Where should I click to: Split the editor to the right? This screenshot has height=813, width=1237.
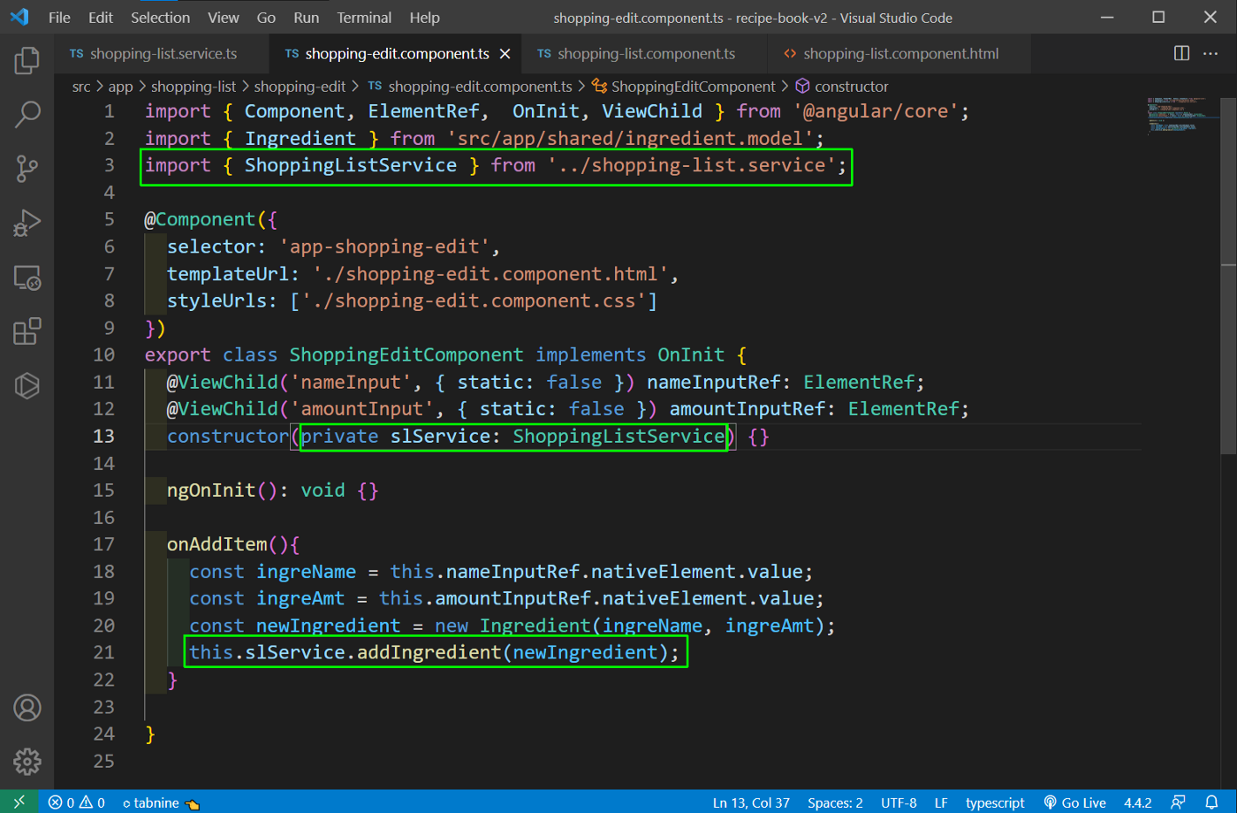(1181, 54)
